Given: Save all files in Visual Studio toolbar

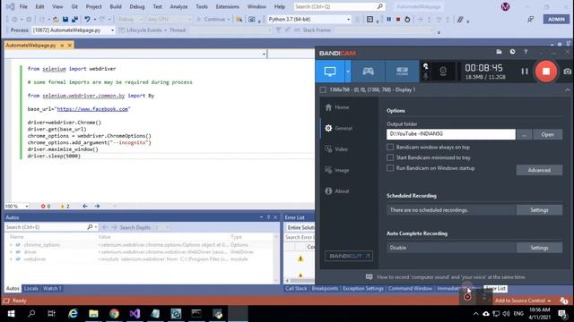Looking at the screenshot, I should point(75,20).
